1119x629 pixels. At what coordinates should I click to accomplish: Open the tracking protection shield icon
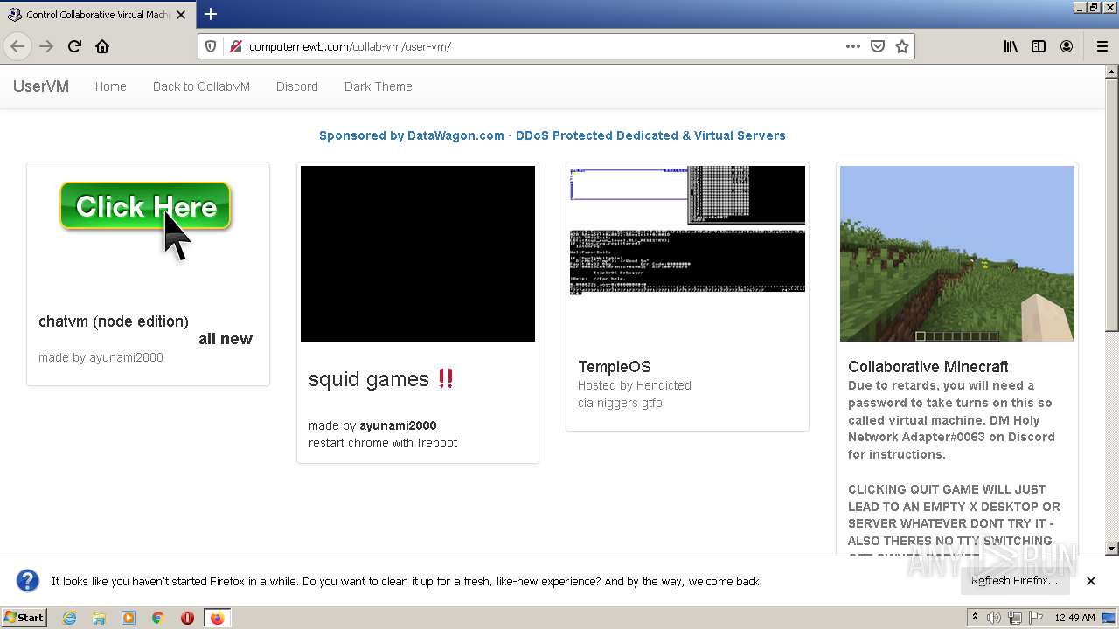211,46
